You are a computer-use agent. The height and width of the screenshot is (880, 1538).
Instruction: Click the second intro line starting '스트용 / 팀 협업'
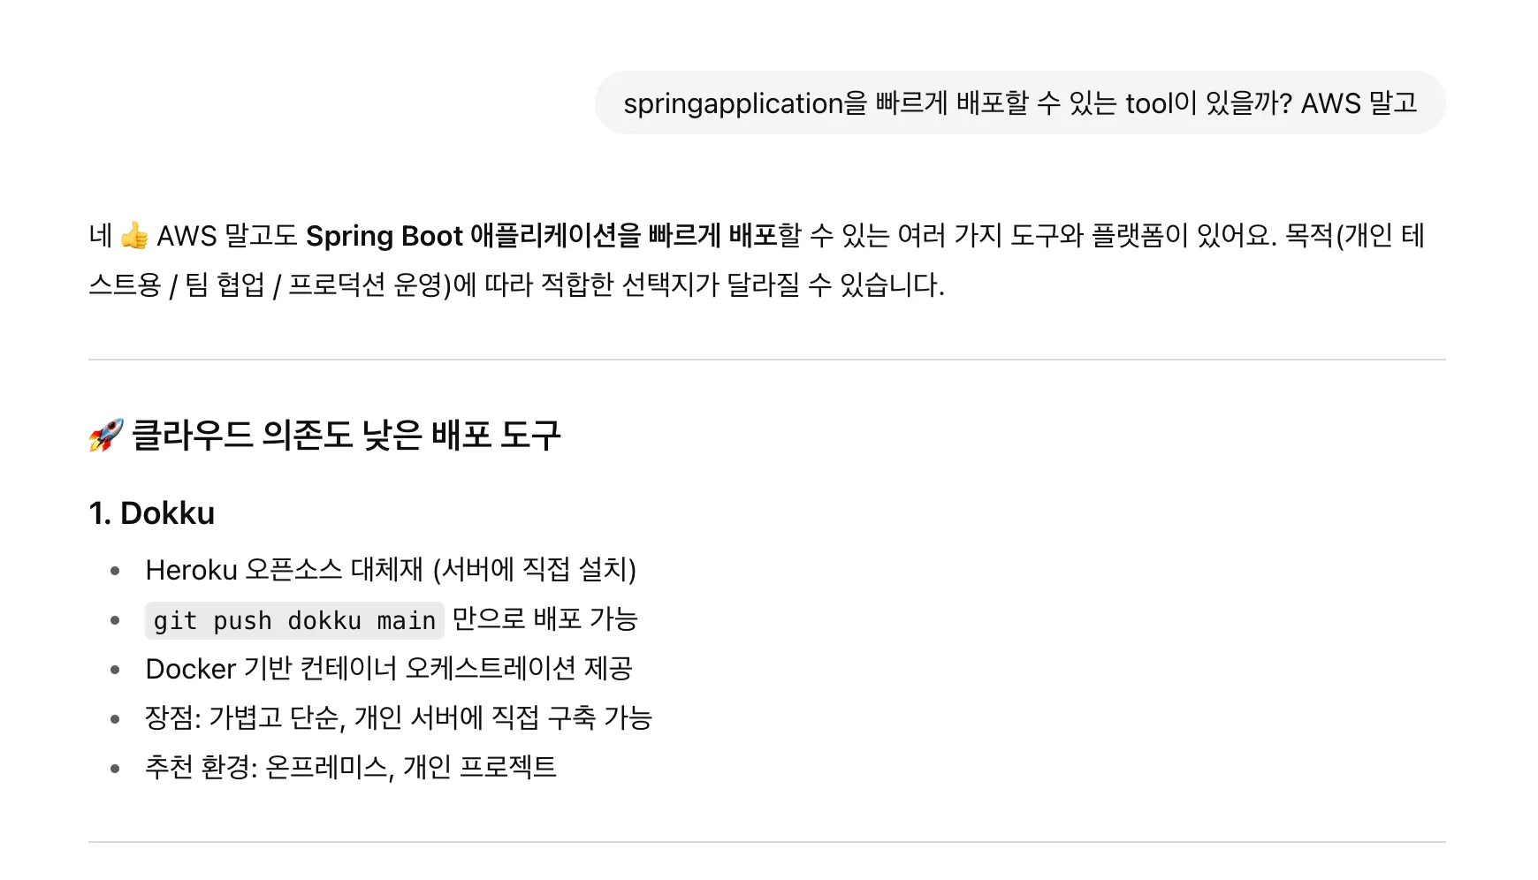pos(517,284)
